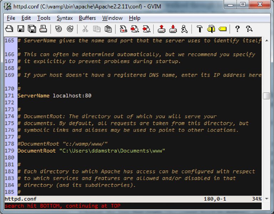The image size is (274, 214).
Task: Save the current file with floppy icon
Action: coord(21,29)
